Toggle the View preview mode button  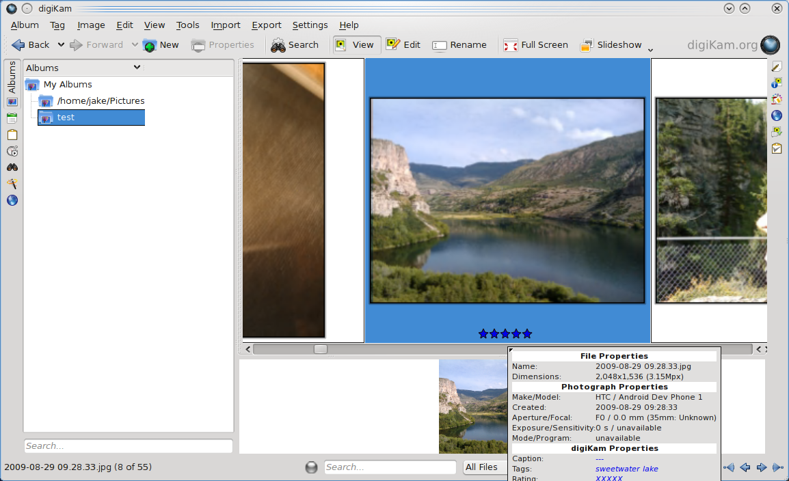356,44
